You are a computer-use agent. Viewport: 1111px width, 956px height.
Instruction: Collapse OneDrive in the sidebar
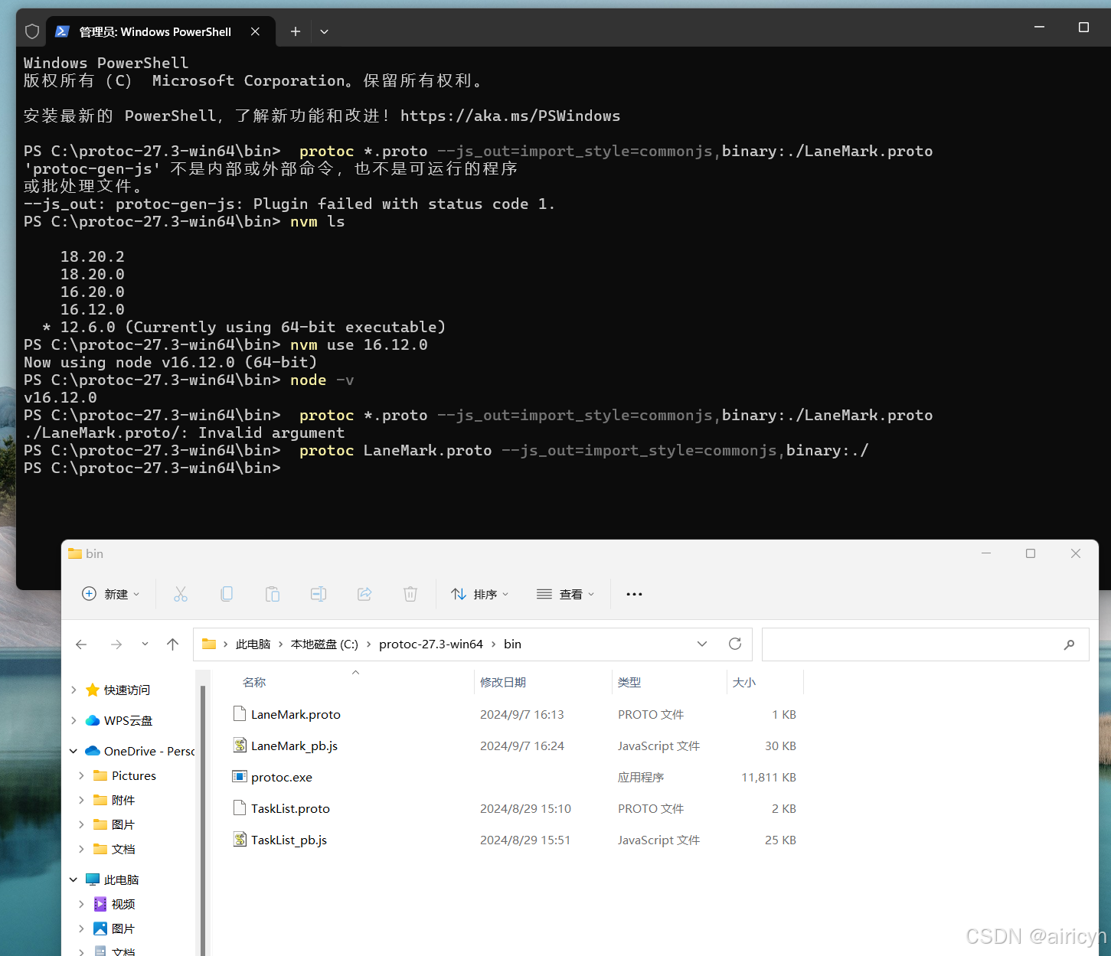point(73,751)
